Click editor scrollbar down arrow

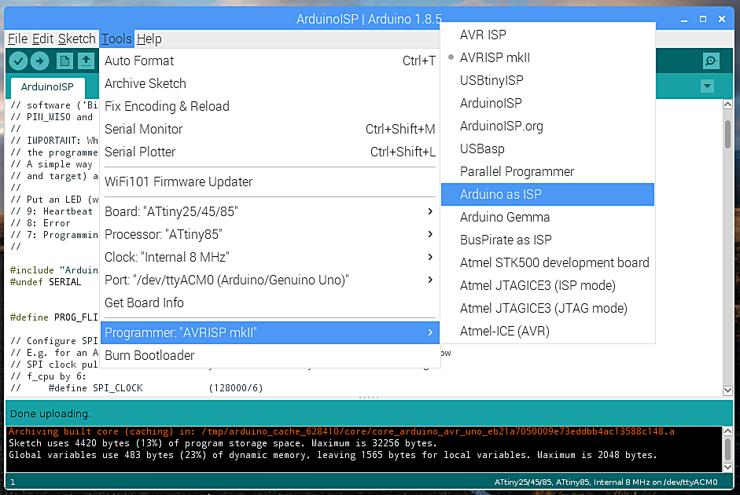727,390
